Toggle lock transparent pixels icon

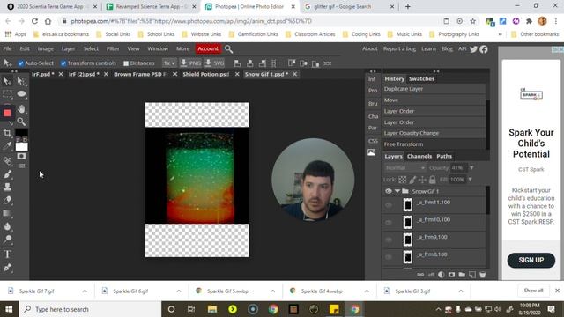(x=402, y=180)
